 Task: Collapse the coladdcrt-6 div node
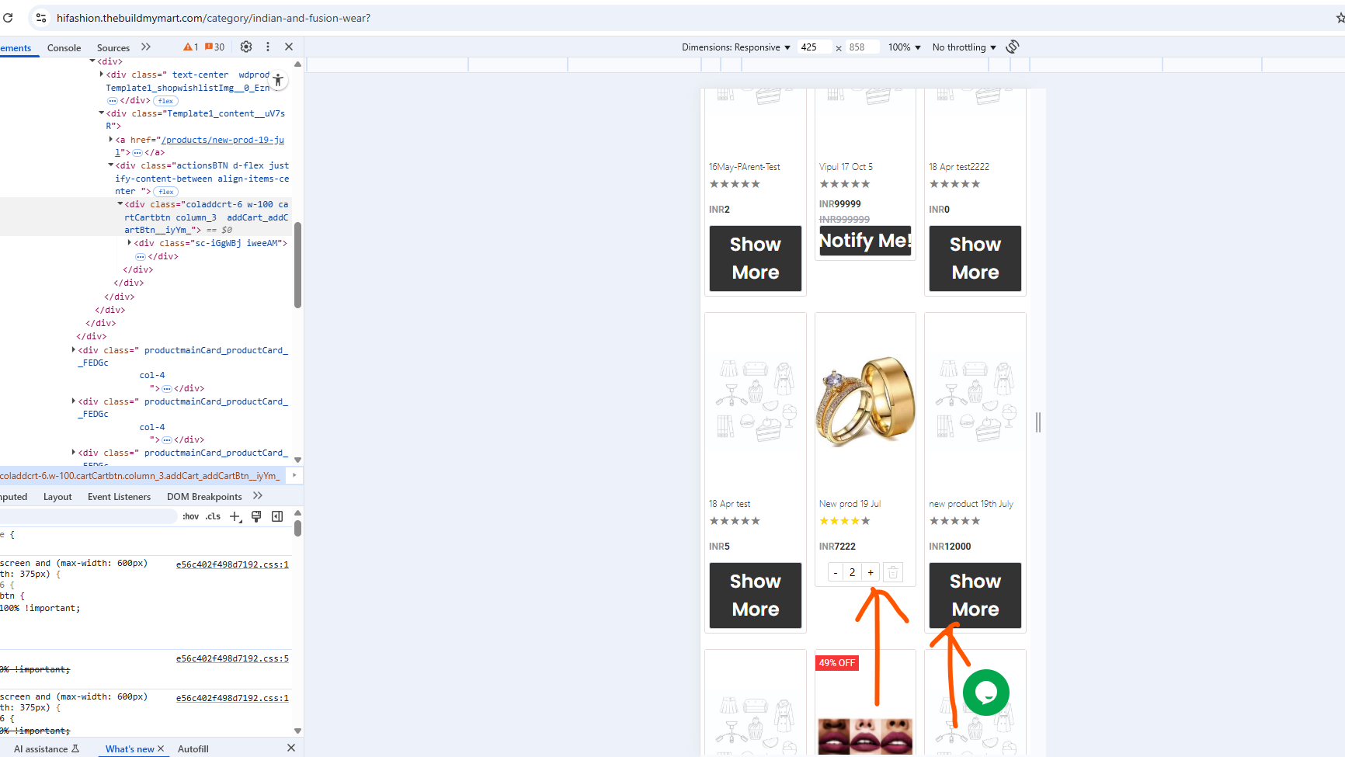coord(120,204)
